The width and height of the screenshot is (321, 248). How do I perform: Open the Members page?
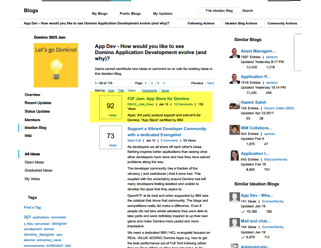coord(33,120)
